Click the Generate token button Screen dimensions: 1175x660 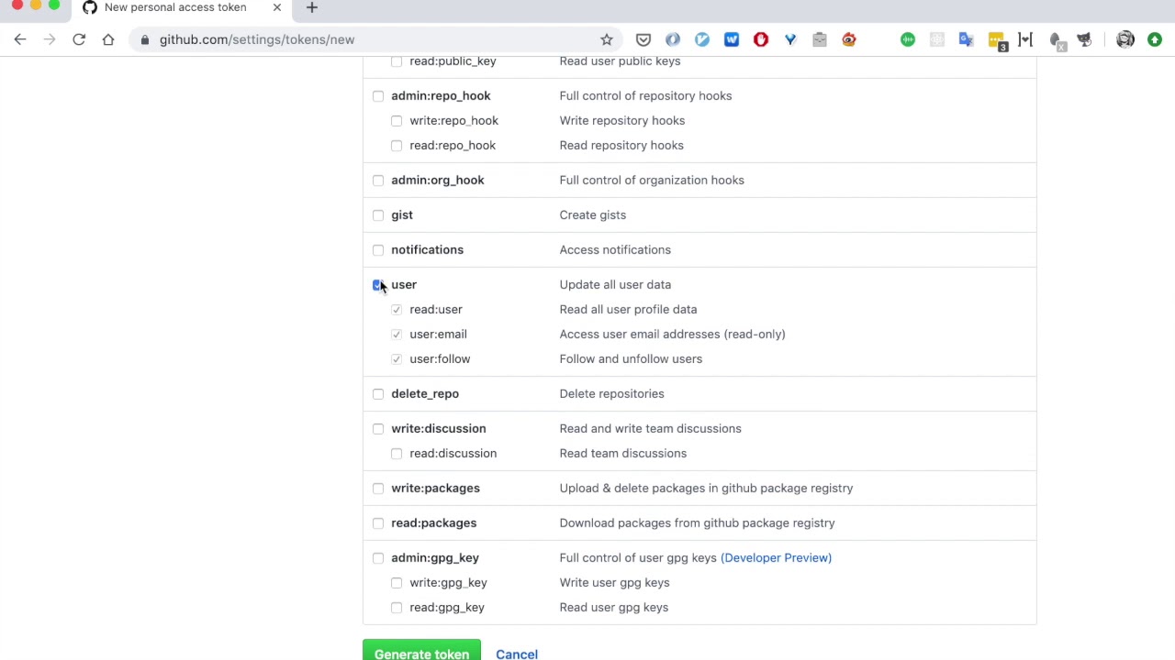[x=421, y=651]
